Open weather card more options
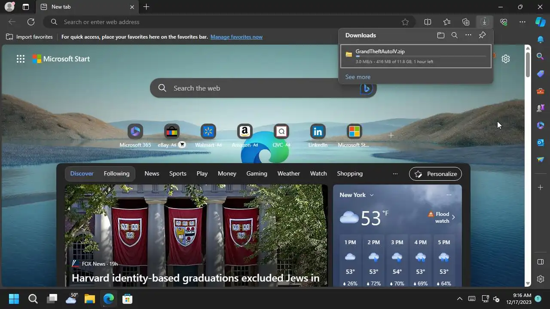550x309 pixels. (449, 195)
